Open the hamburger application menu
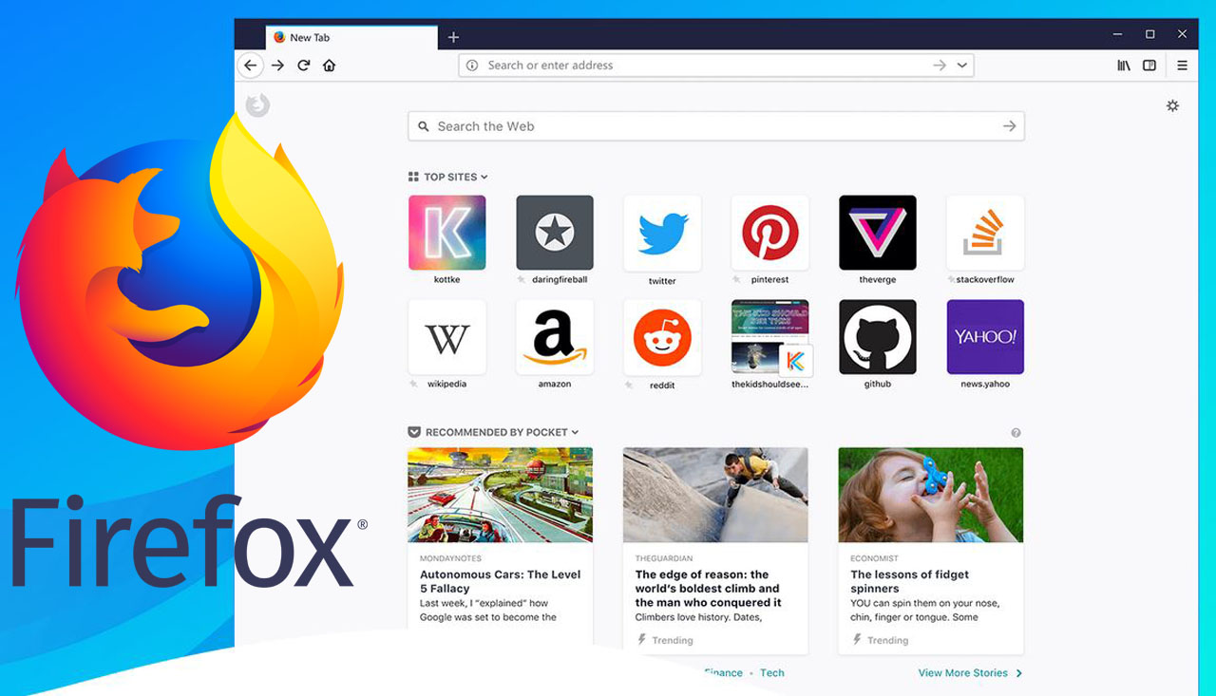The width and height of the screenshot is (1216, 696). [x=1182, y=66]
